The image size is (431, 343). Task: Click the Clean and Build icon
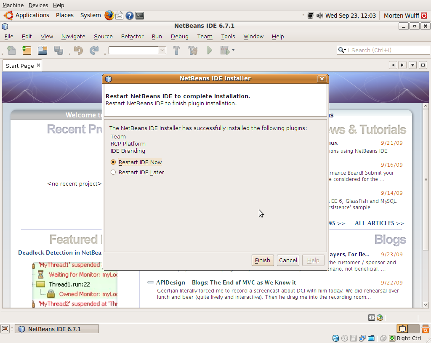tap(192, 51)
